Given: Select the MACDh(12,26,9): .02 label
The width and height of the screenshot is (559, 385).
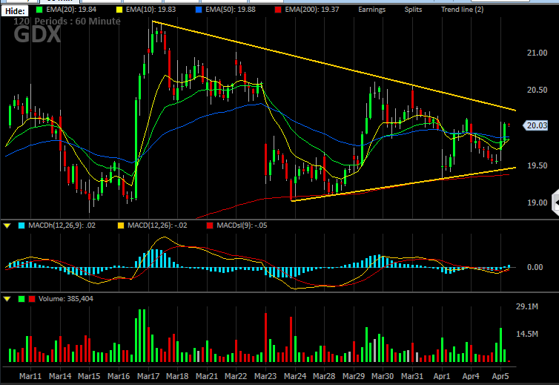Looking at the screenshot, I should (62, 226).
